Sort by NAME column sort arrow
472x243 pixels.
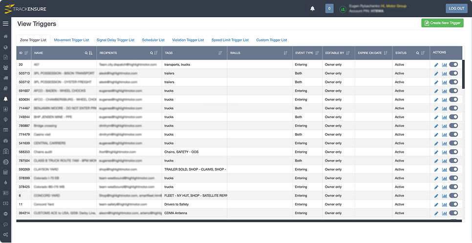click(91, 53)
